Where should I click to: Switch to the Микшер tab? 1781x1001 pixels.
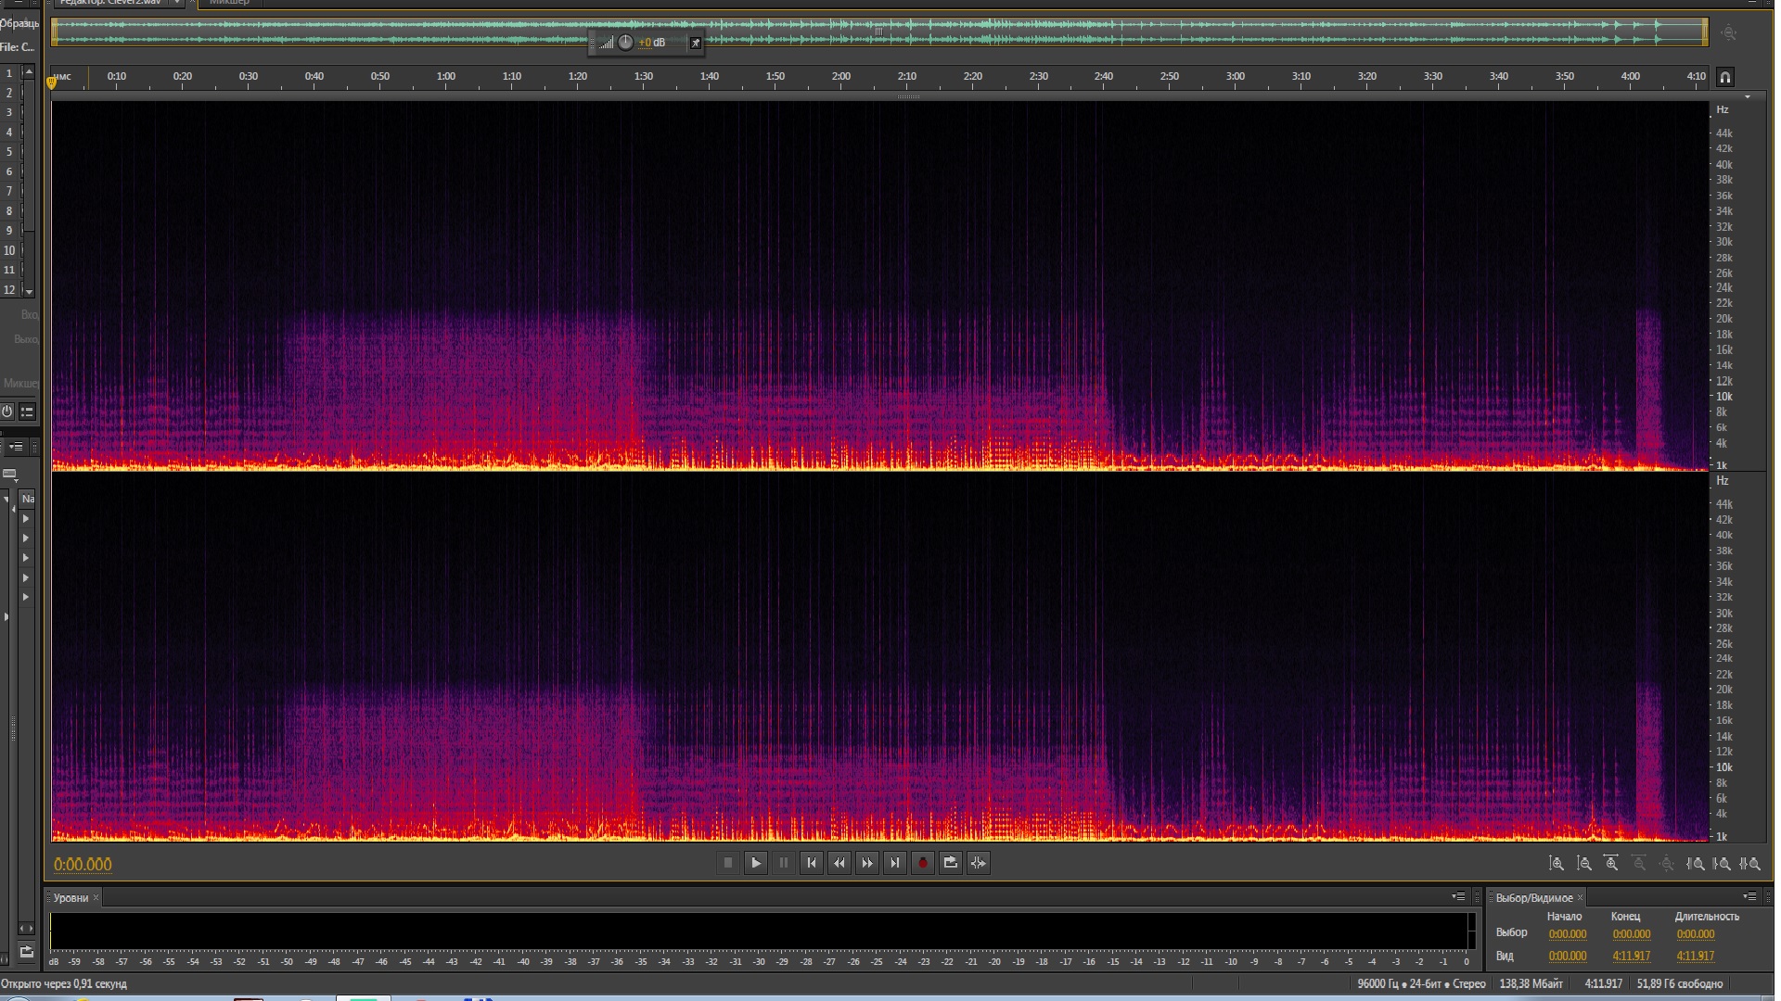[x=229, y=3]
